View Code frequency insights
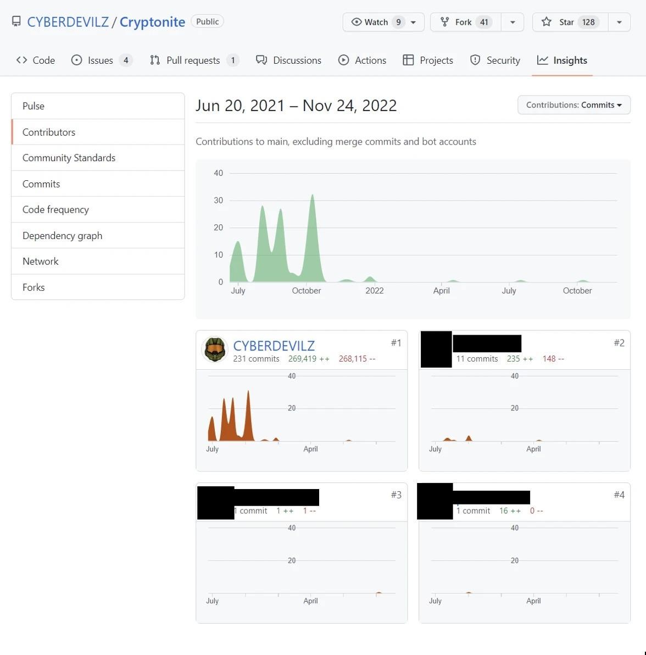The image size is (646, 655). coord(98,210)
